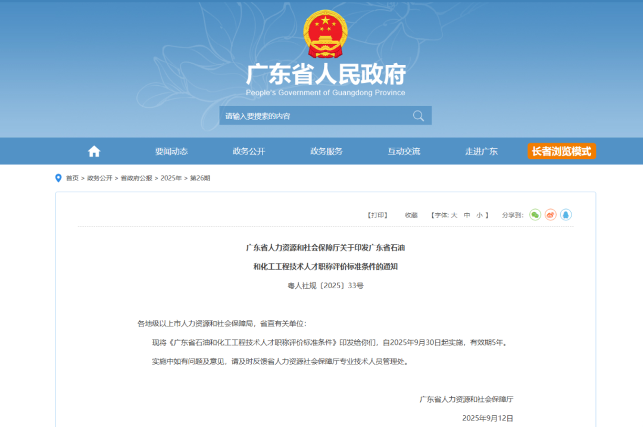This screenshot has width=643, height=427.
Task: Open the 走进广东 menu
Action: point(481,151)
